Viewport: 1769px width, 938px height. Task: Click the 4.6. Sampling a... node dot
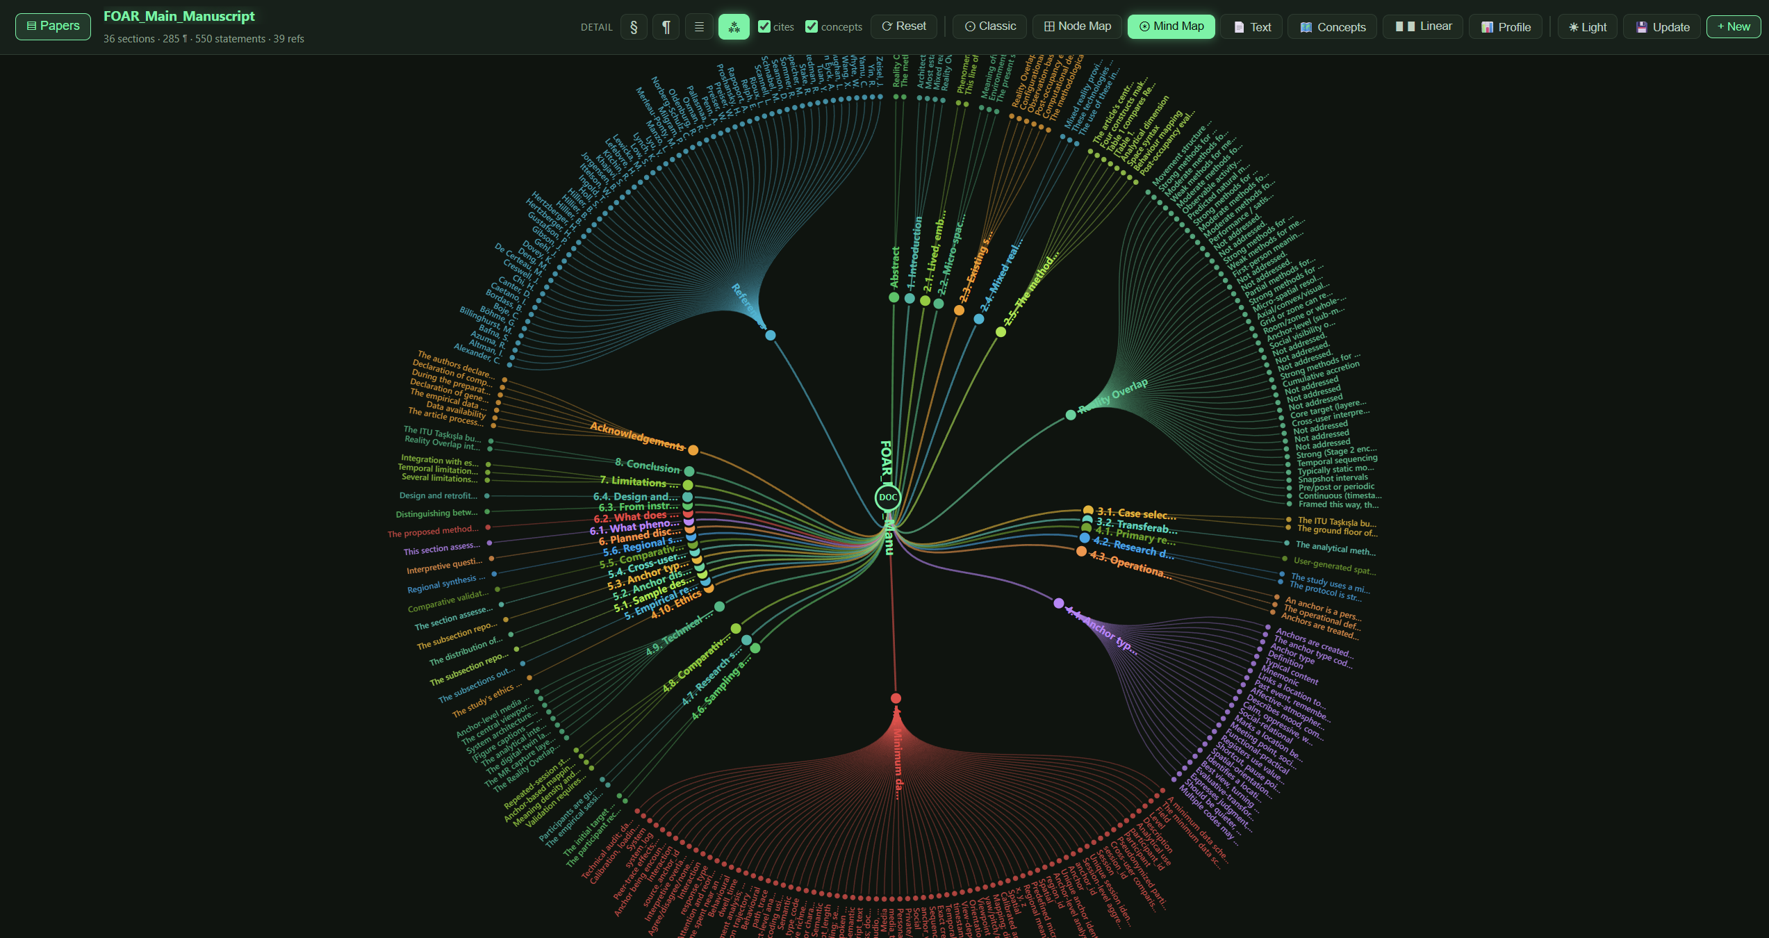pyautogui.click(x=755, y=648)
